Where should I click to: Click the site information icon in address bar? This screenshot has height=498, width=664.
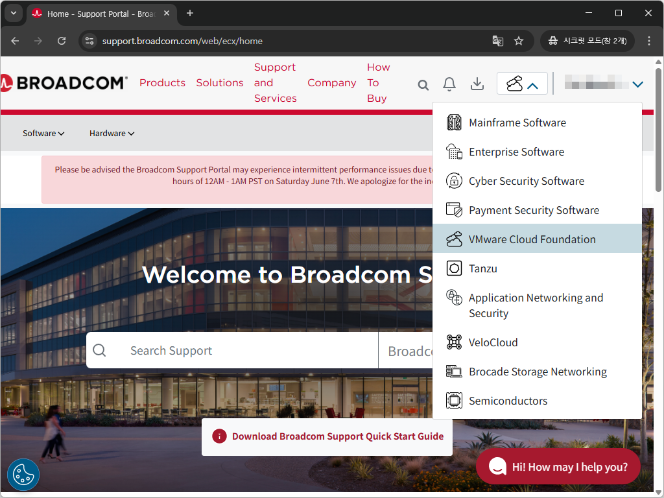[89, 41]
